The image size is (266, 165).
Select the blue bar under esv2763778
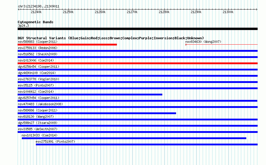137,82
